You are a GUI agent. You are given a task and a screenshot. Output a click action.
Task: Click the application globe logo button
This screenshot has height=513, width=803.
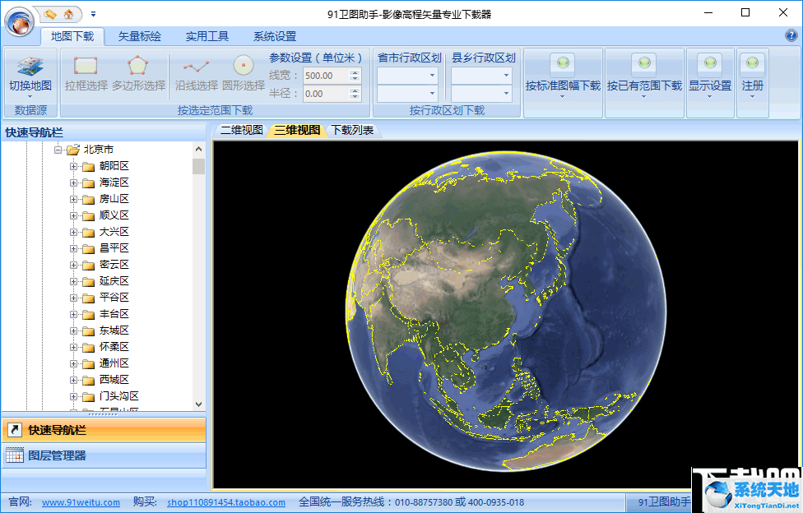(20, 21)
